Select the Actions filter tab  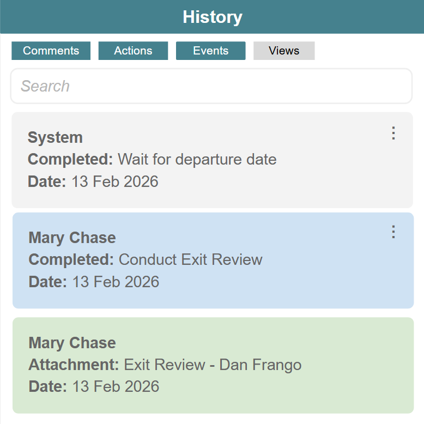click(133, 51)
